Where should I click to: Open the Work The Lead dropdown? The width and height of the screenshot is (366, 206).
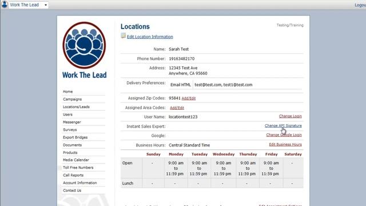coord(29,5)
